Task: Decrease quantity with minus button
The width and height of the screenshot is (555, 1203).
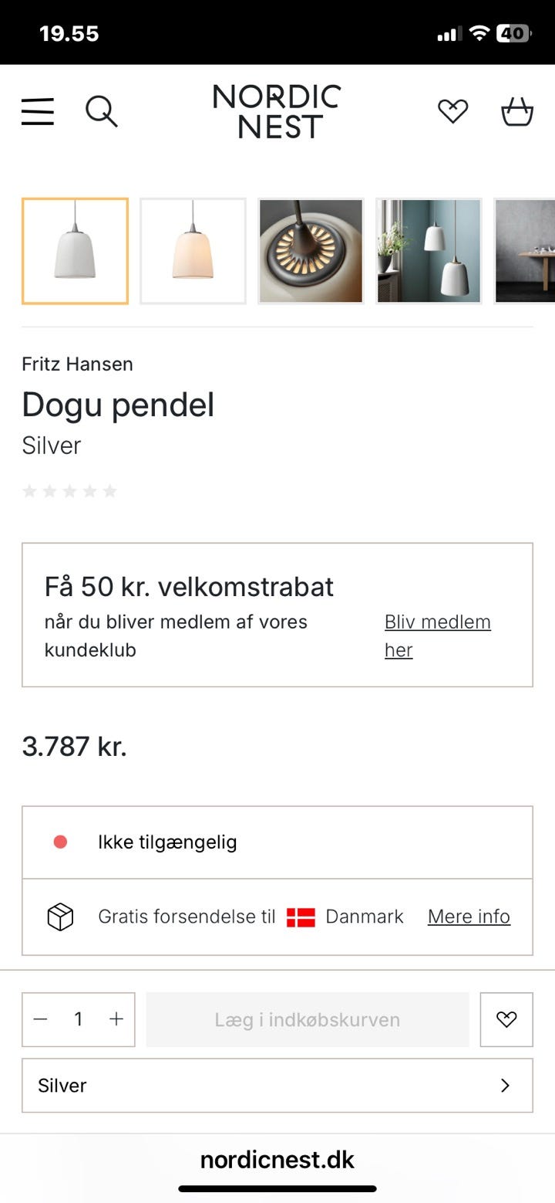Action: tap(41, 1019)
